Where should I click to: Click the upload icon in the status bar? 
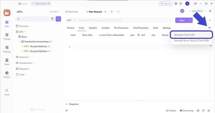point(198,111)
